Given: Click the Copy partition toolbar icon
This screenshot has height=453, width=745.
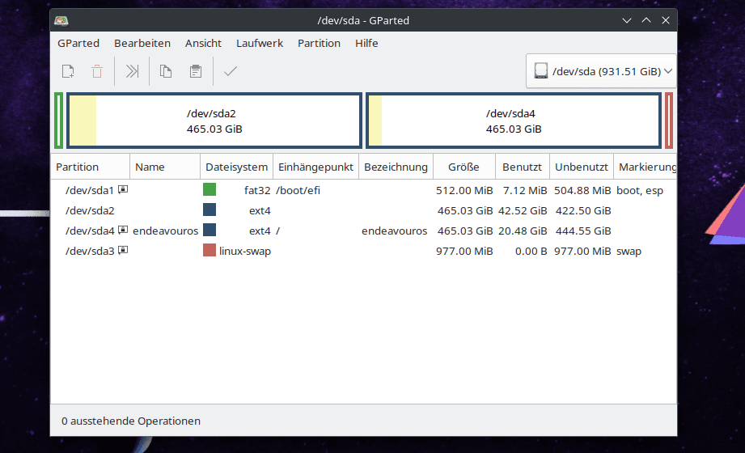Looking at the screenshot, I should click(165, 71).
